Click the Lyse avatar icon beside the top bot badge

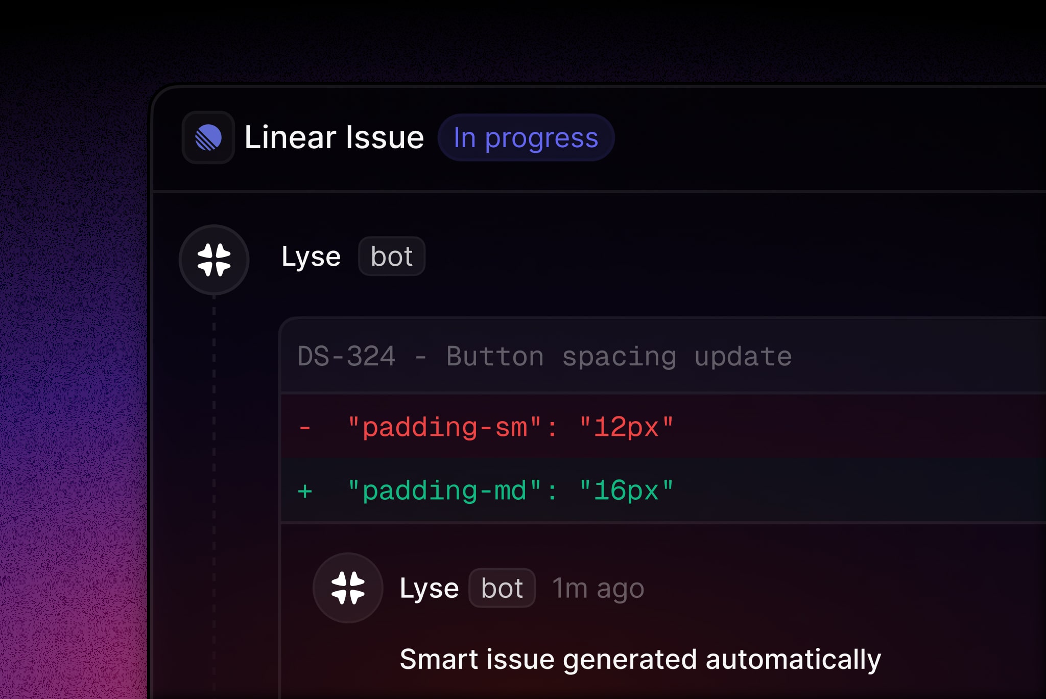point(214,260)
